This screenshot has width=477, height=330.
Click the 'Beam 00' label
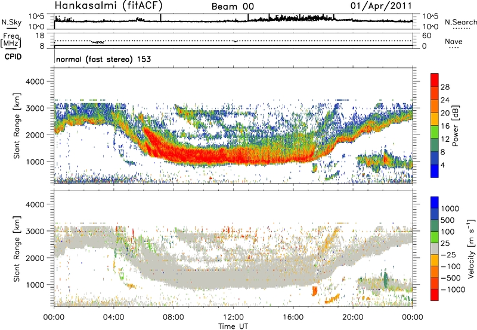233,7
